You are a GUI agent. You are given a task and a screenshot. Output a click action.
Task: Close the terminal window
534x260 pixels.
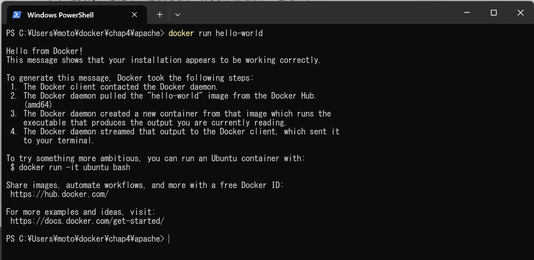[520, 12]
